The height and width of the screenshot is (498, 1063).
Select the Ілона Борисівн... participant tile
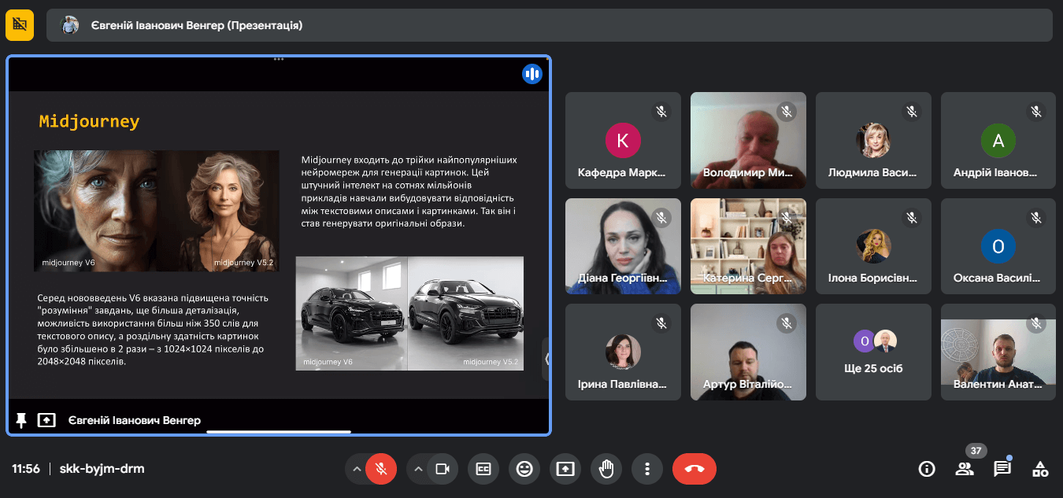pos(873,245)
